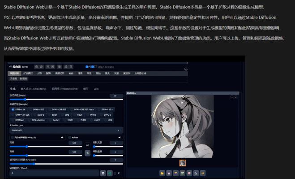Click the smiley icon beside 反向词 label

11,67
